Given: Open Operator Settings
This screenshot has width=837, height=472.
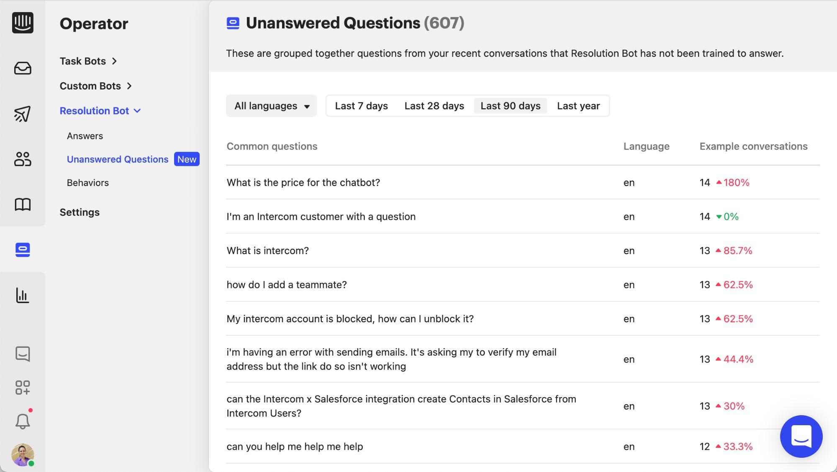Looking at the screenshot, I should pos(80,212).
